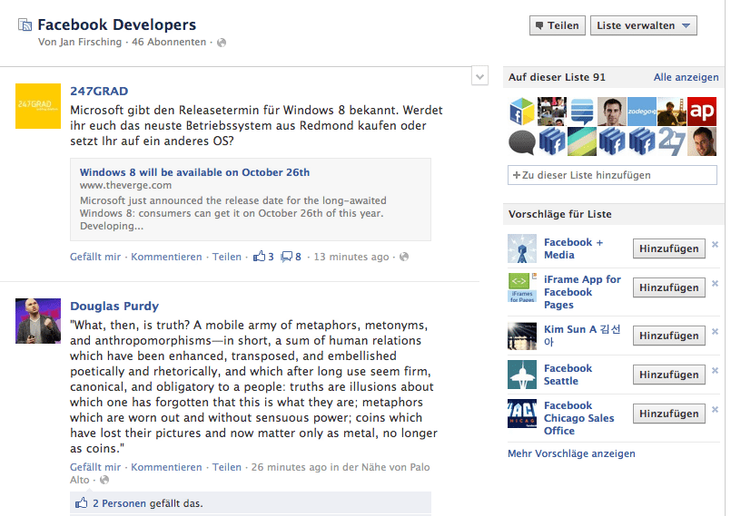Click the thumbs-up icon beside 2 Personen
This screenshot has width=731, height=516.
(82, 503)
